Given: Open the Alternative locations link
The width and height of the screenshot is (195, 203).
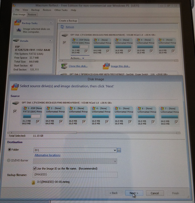Looking at the screenshot, I should click(48, 155).
